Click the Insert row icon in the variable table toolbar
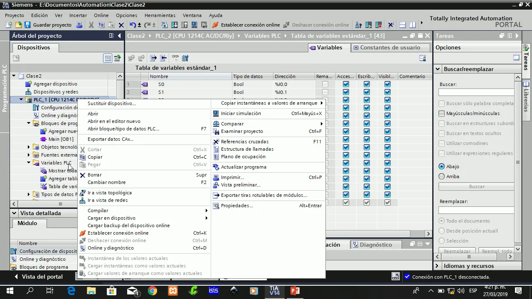Image resolution: width=532 pixels, height=299 pixels. coord(131,58)
